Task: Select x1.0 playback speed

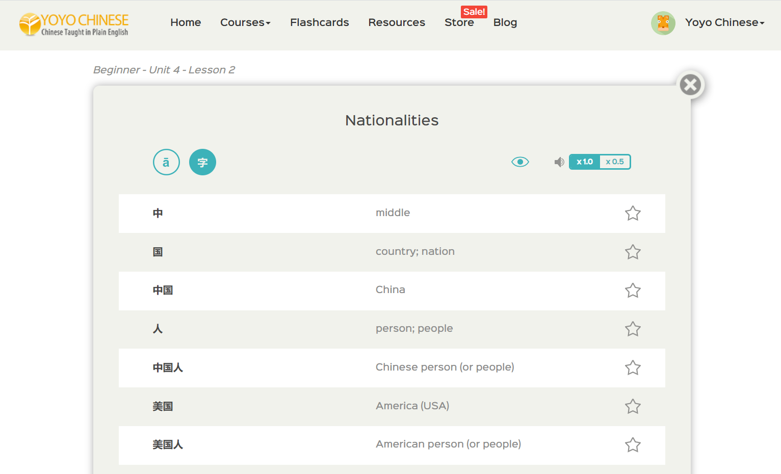Action: (x=585, y=162)
